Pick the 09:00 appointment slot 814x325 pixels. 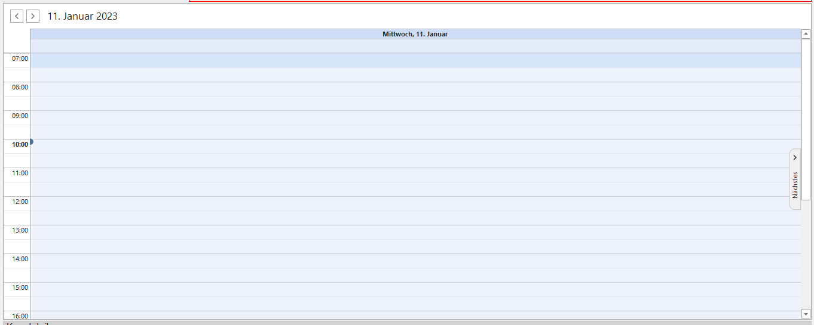point(415,118)
